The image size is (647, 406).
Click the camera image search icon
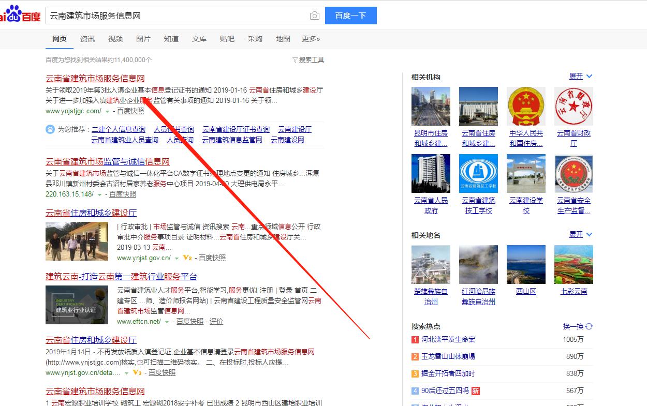[x=314, y=16]
